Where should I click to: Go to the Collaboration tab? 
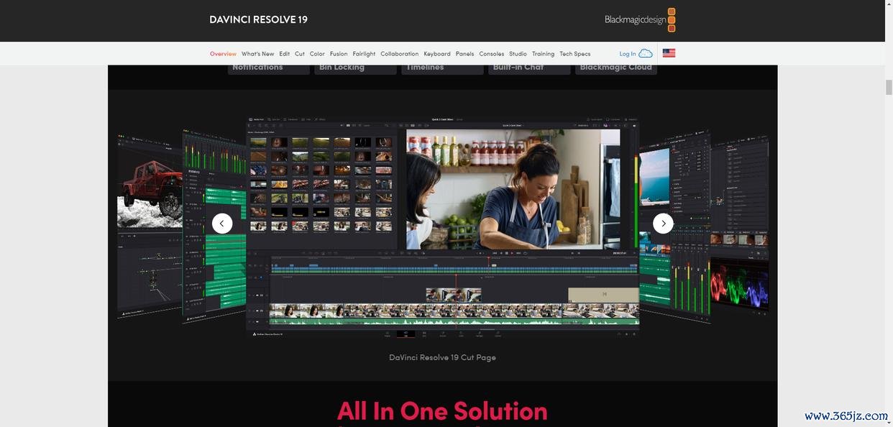(x=399, y=54)
